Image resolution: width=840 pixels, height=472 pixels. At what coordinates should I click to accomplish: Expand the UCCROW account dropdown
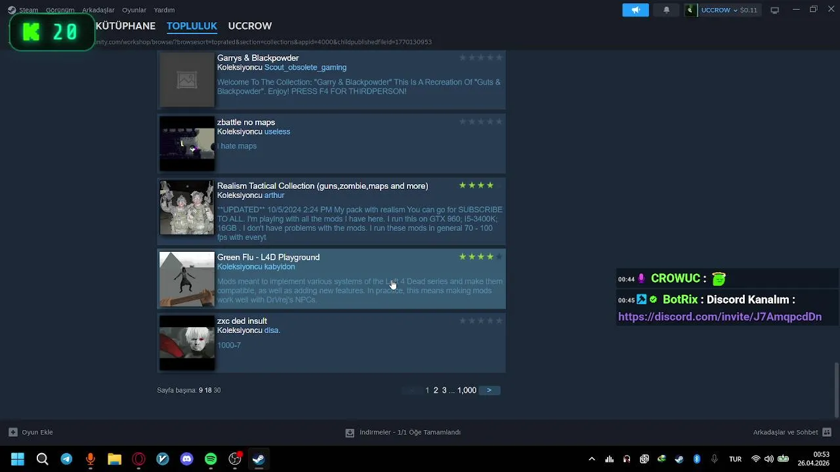click(x=735, y=10)
